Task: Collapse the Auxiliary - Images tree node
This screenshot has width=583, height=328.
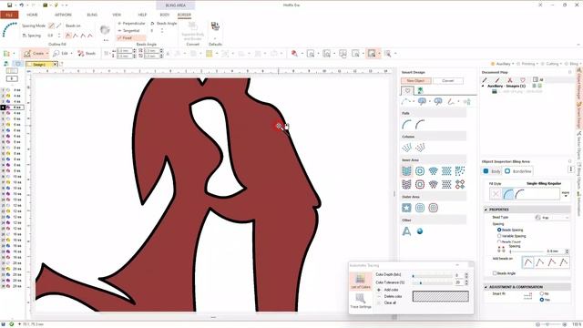Action: pos(484,86)
